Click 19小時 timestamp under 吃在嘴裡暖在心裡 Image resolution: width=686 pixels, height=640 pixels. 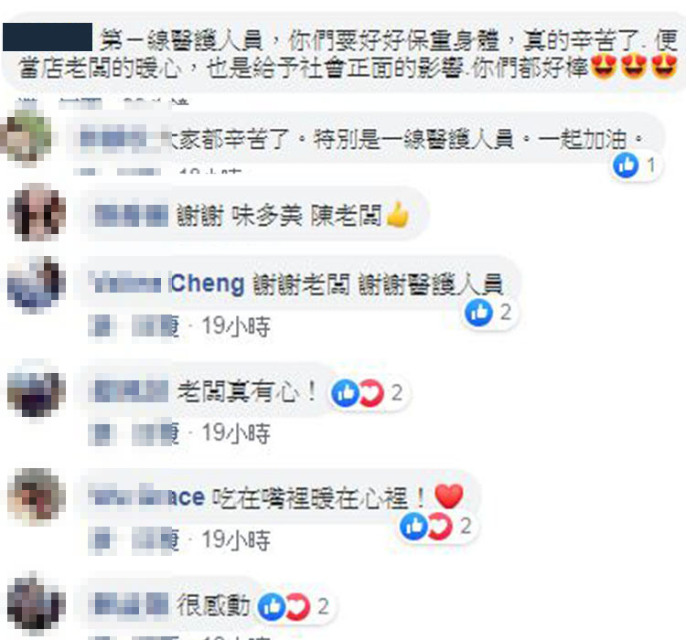[x=236, y=539]
